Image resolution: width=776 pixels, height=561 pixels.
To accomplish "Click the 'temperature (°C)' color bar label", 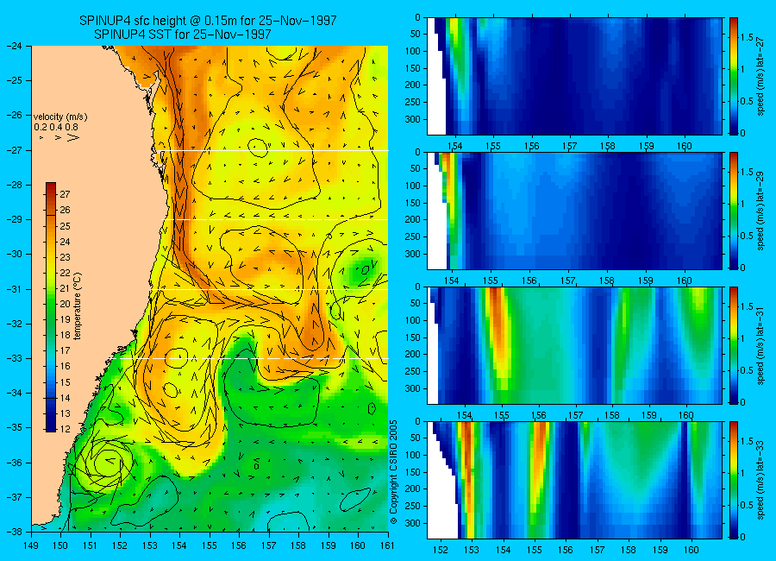I will (78, 306).
